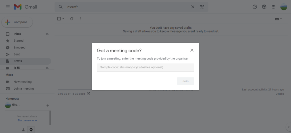
Task: Open the input tools dropdown arrow
Action: coord(281,19)
